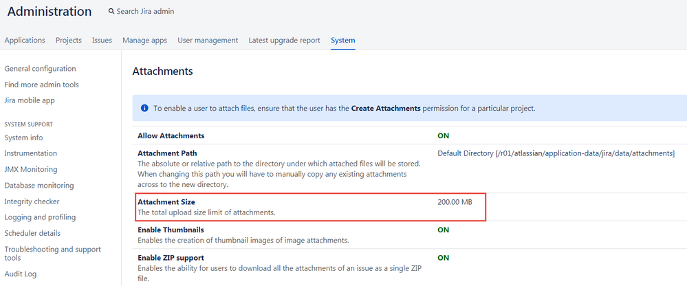The width and height of the screenshot is (687, 286).
Task: Click the blue info icon in banner
Action: coord(144,108)
